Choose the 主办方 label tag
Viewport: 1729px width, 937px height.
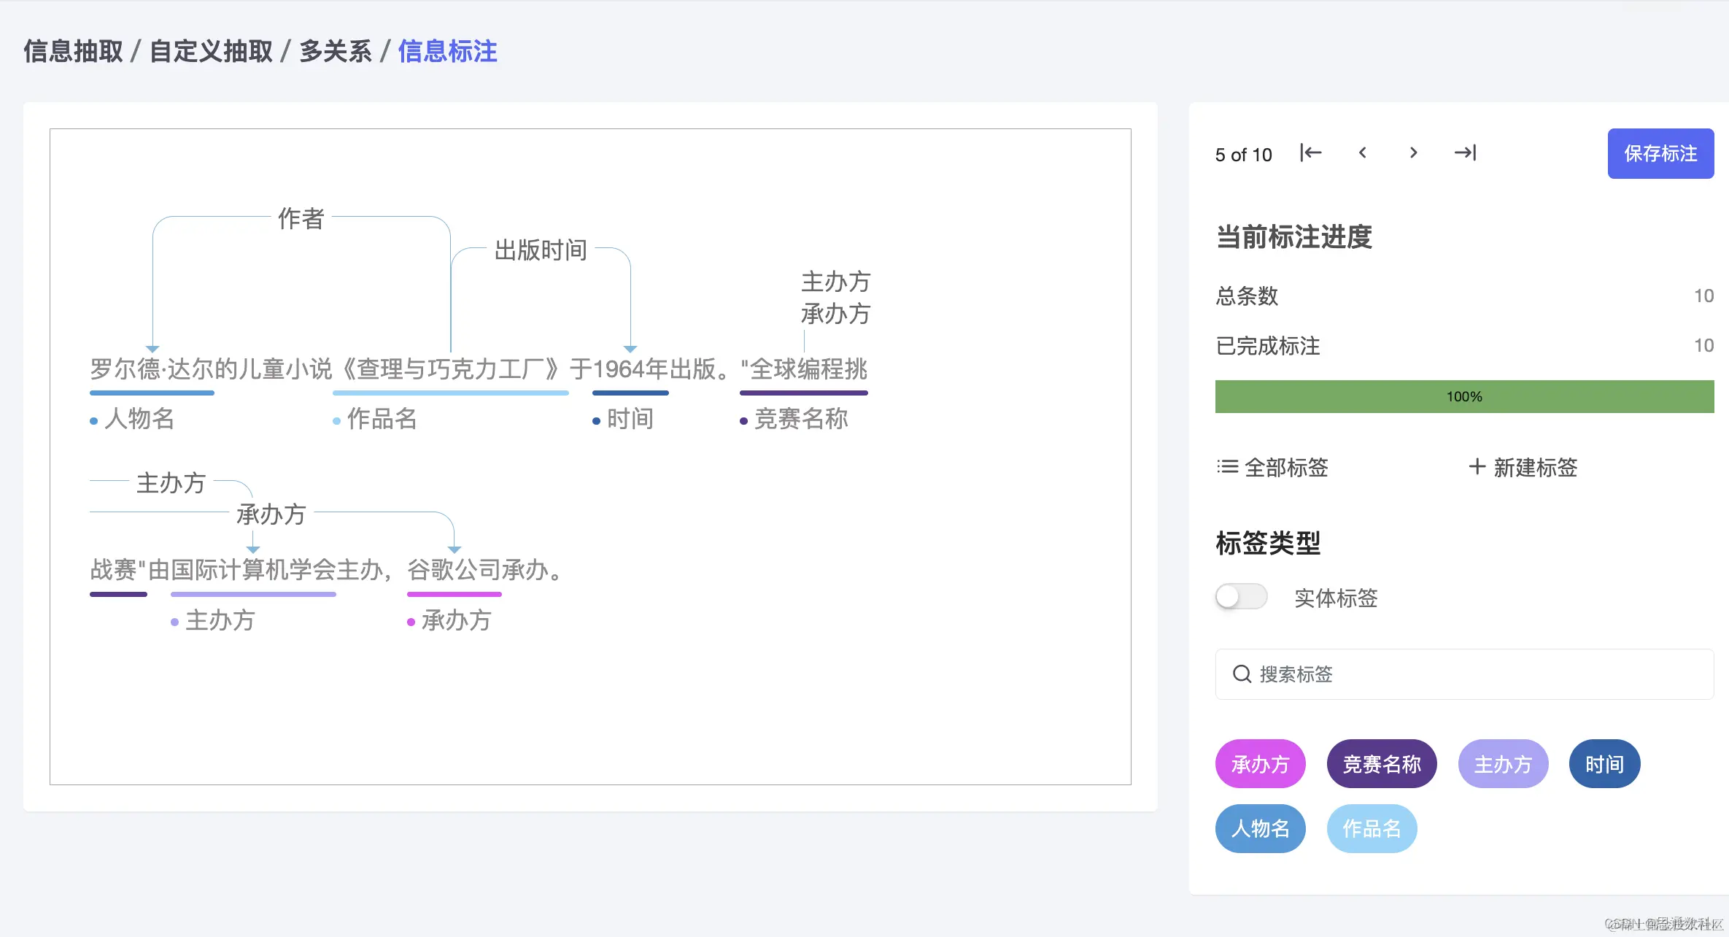(x=1503, y=764)
